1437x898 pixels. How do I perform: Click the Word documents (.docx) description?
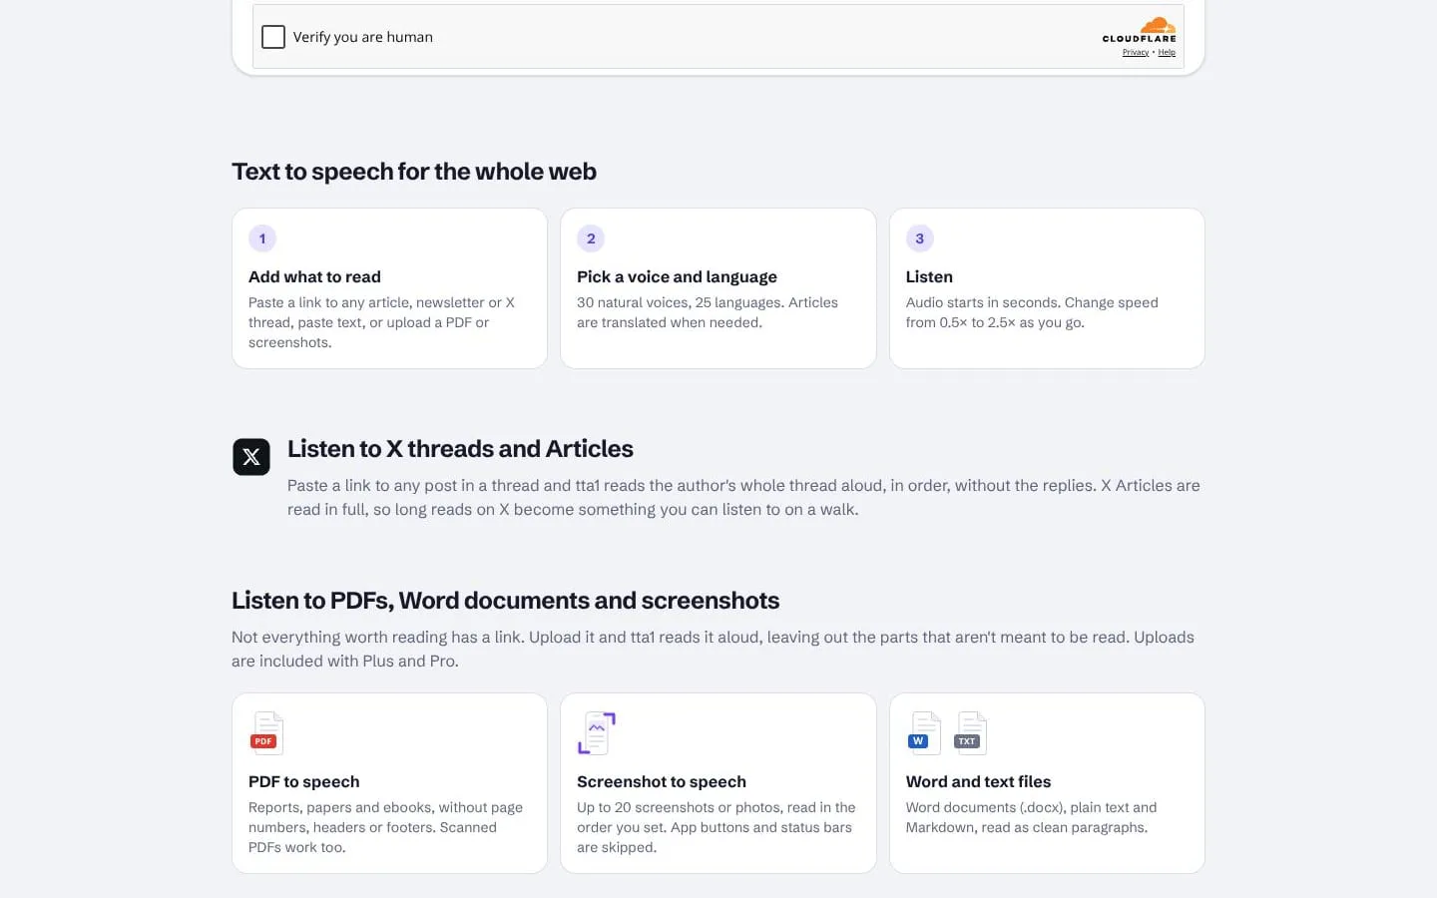pyautogui.click(x=1031, y=817)
